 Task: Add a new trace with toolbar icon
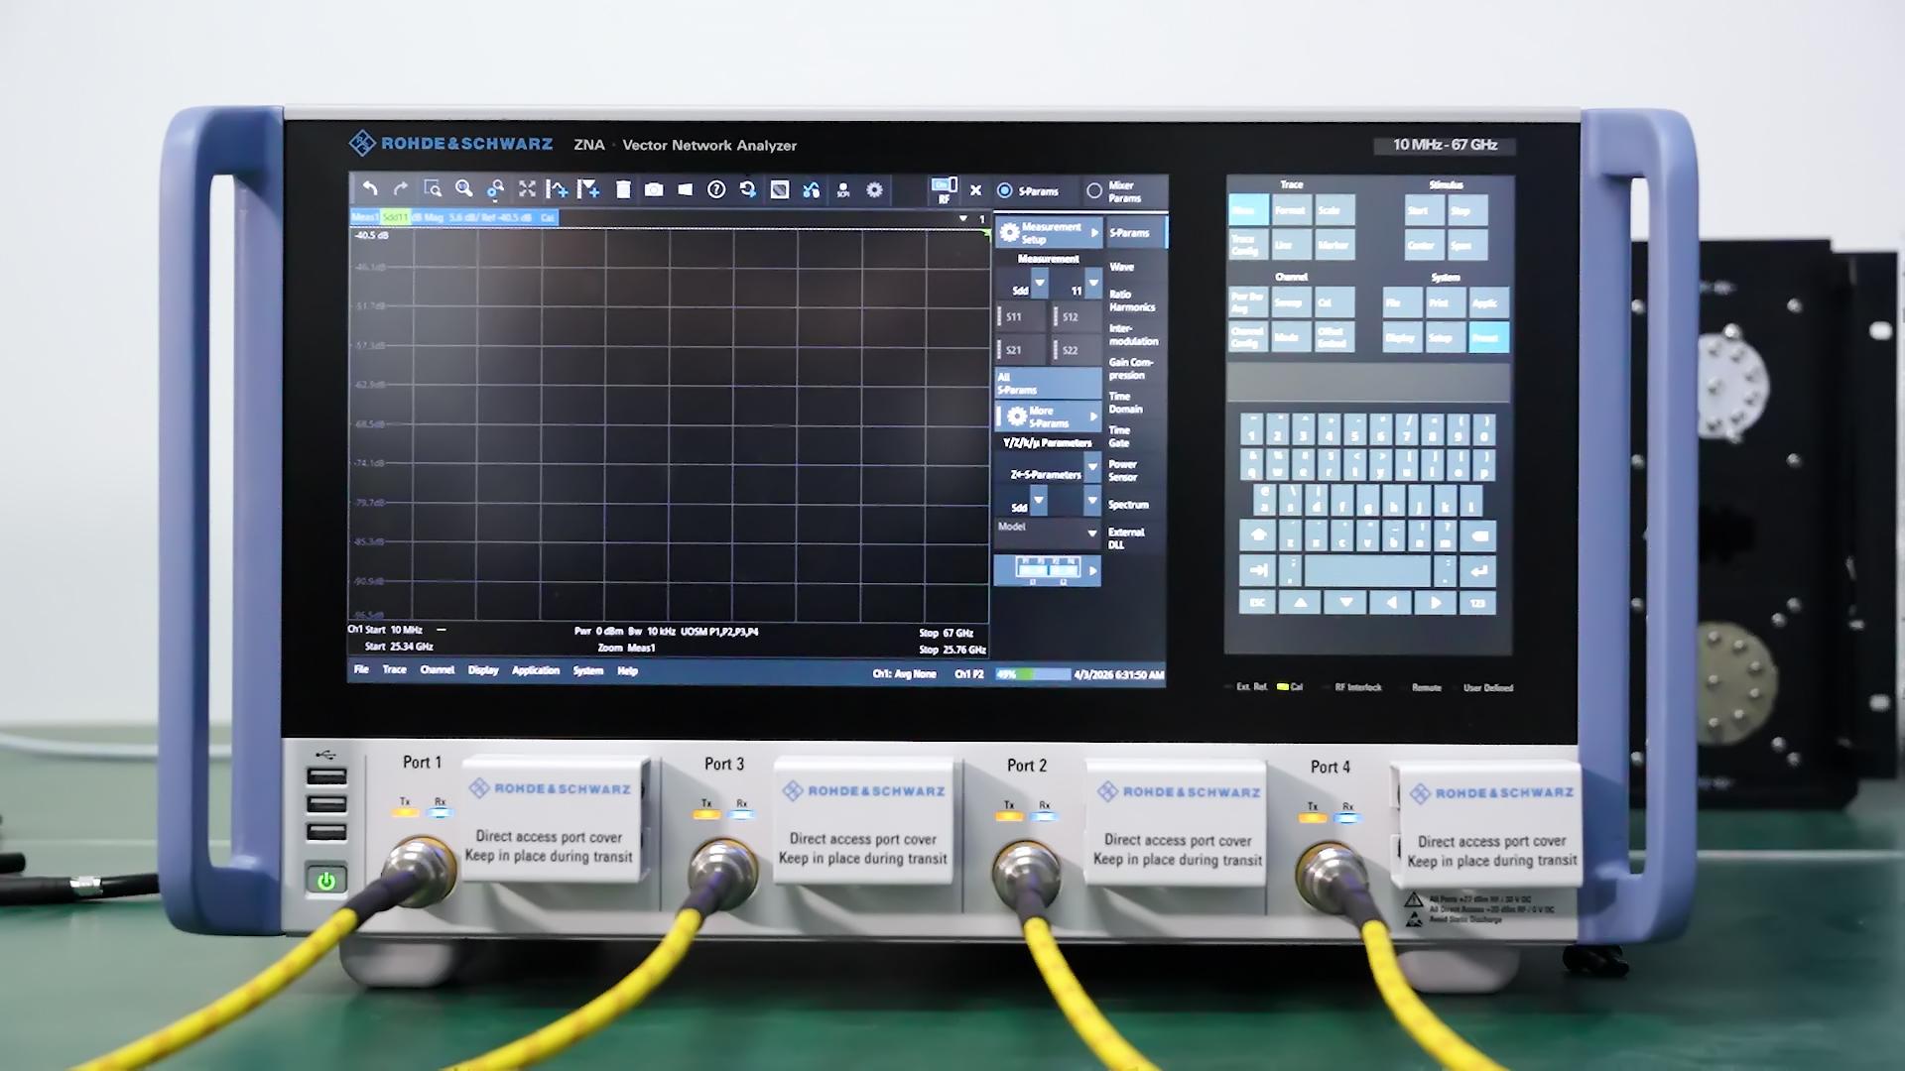tap(558, 188)
